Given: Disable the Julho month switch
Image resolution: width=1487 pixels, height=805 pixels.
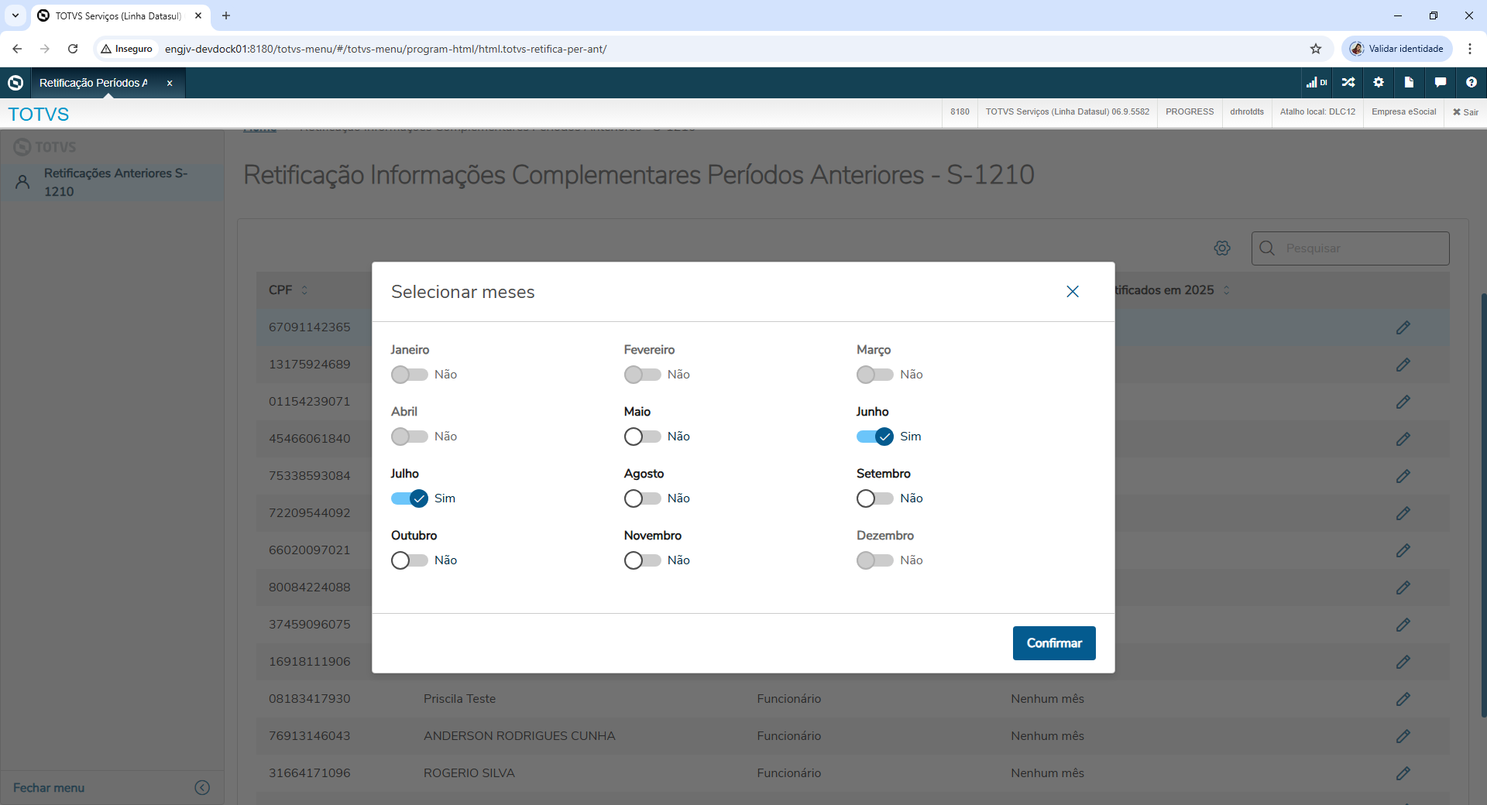Looking at the screenshot, I should 409,498.
